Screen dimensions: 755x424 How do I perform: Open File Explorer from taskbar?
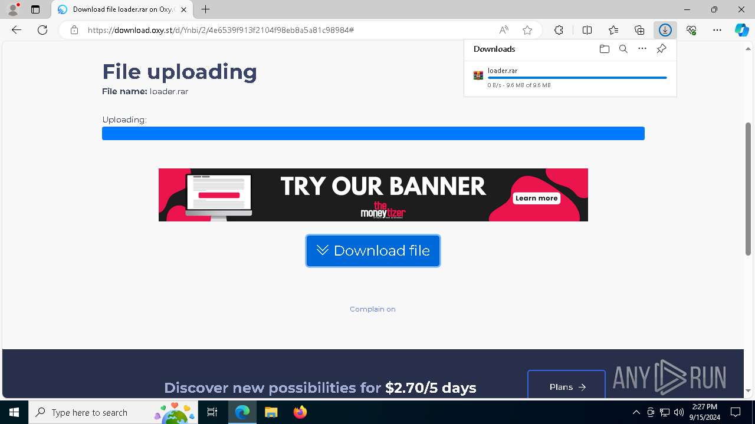click(x=271, y=412)
